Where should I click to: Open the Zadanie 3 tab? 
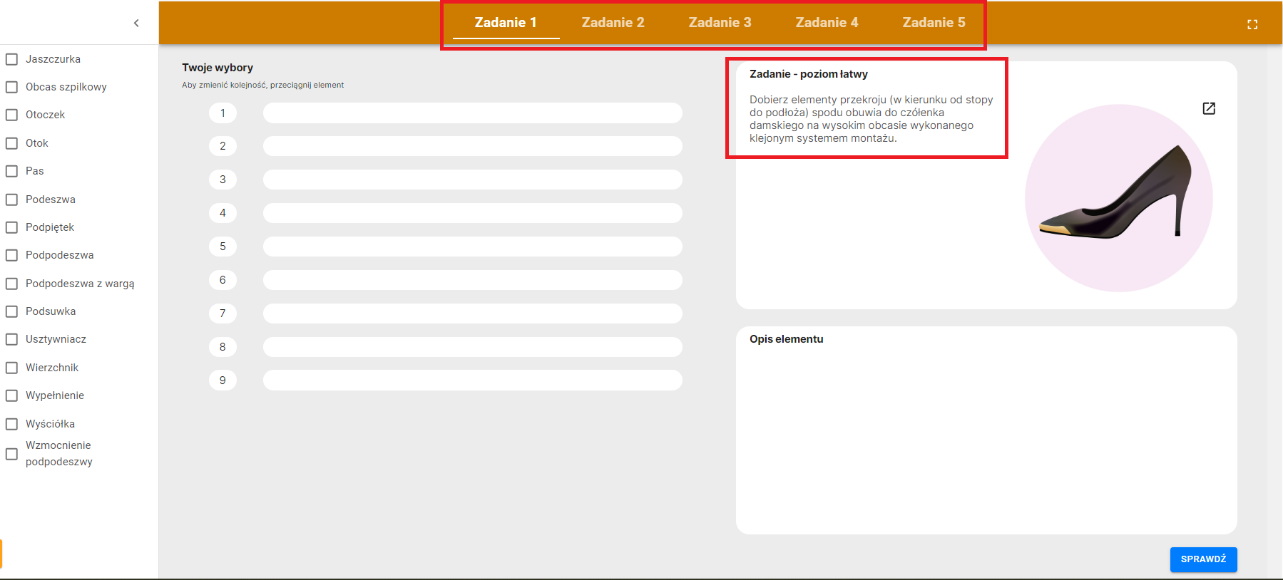click(720, 23)
